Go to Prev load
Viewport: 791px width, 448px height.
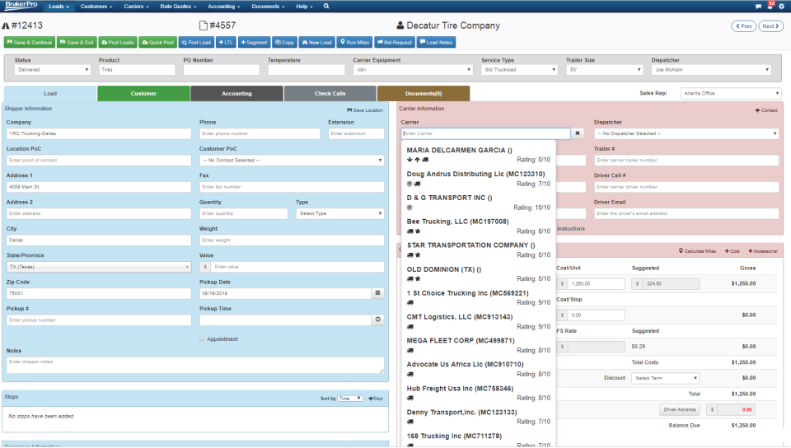click(744, 26)
